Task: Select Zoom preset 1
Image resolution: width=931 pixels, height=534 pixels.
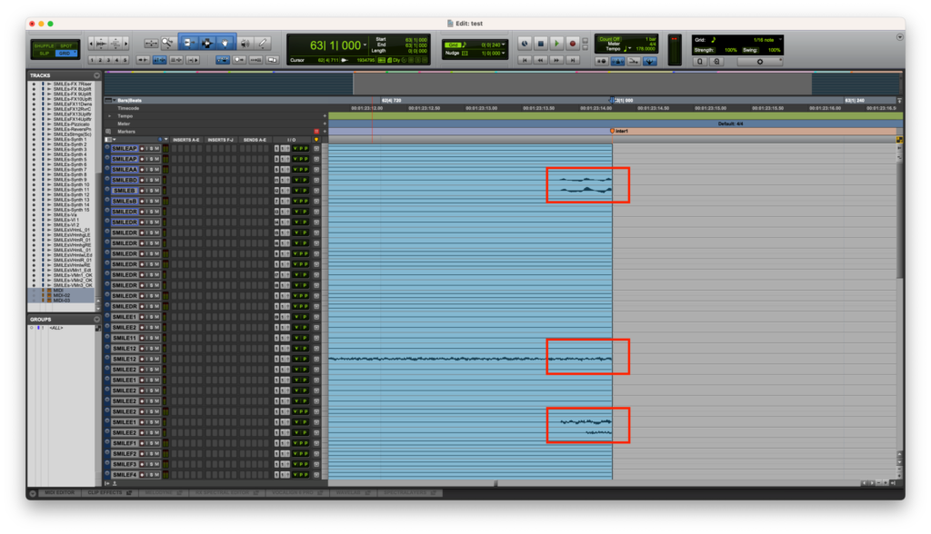Action: (x=92, y=60)
